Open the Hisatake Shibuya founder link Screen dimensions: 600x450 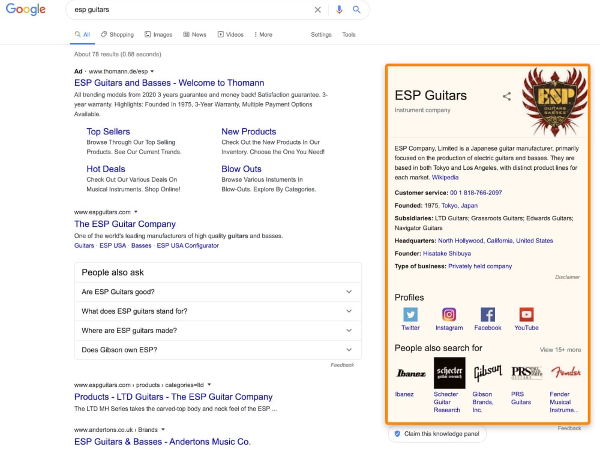[x=447, y=253]
